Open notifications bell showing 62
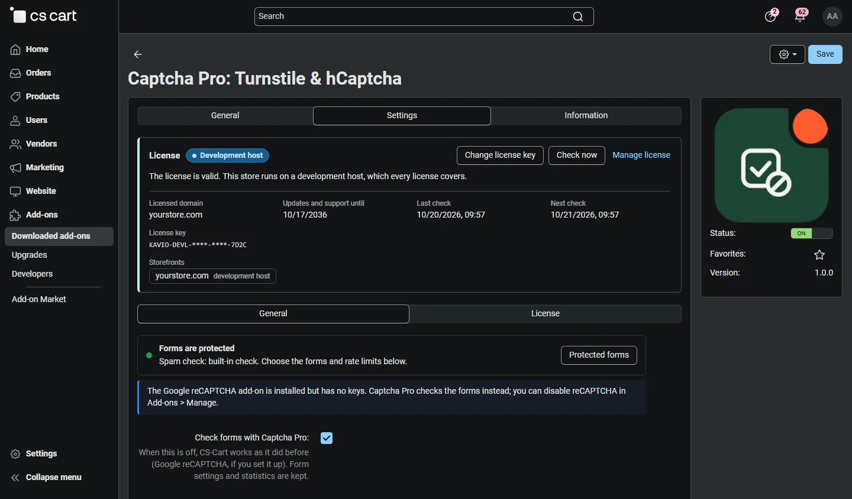Image resolution: width=852 pixels, height=499 pixels. (801, 16)
